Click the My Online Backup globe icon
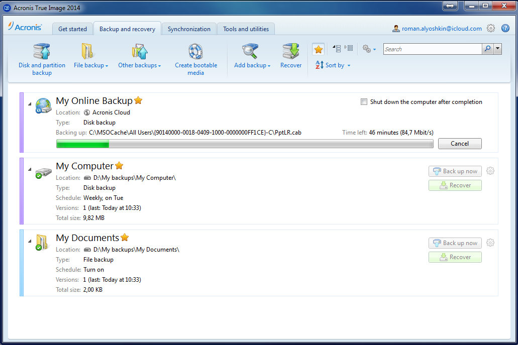518x345 pixels. (x=43, y=105)
